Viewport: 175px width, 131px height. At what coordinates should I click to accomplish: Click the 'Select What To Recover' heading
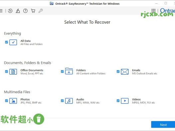(87, 22)
